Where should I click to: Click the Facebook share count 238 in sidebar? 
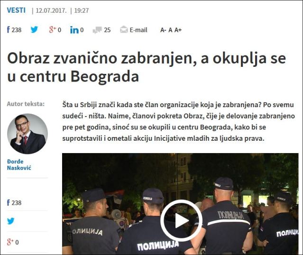click(x=17, y=203)
